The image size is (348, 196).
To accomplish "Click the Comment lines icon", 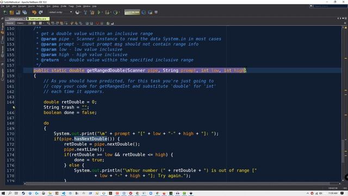I will click(108, 23).
